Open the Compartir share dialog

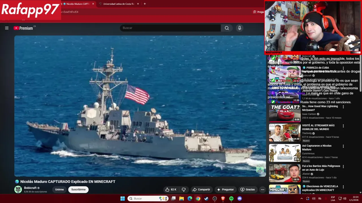pos(201,189)
